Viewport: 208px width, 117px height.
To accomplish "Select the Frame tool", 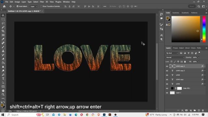I will [x=3, y=35].
